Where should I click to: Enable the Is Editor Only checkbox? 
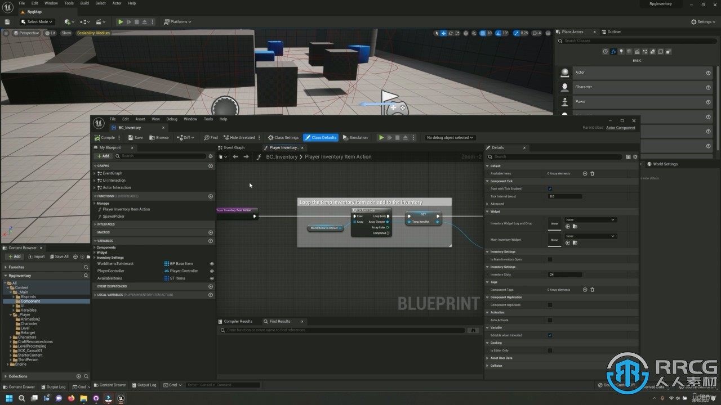pyautogui.click(x=550, y=350)
